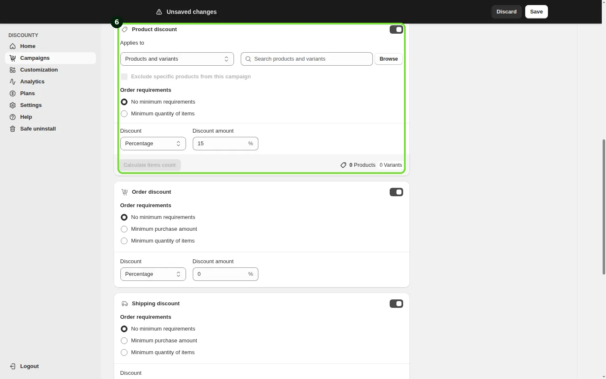The image size is (606, 379).
Task: Click the Shipping discount truck icon
Action: click(125, 304)
